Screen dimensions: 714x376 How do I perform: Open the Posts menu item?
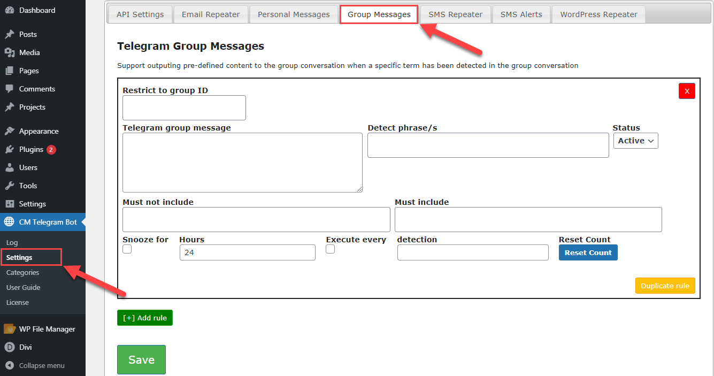tap(43, 34)
